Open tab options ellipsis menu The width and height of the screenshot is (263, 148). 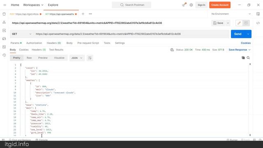90,14
